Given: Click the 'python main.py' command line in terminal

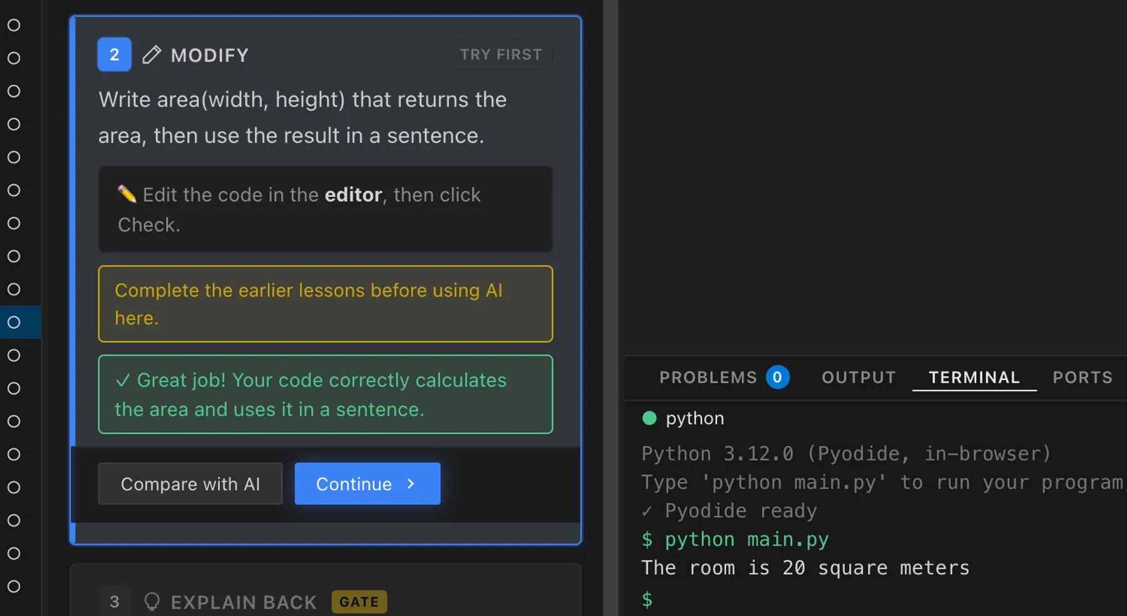Looking at the screenshot, I should (735, 539).
